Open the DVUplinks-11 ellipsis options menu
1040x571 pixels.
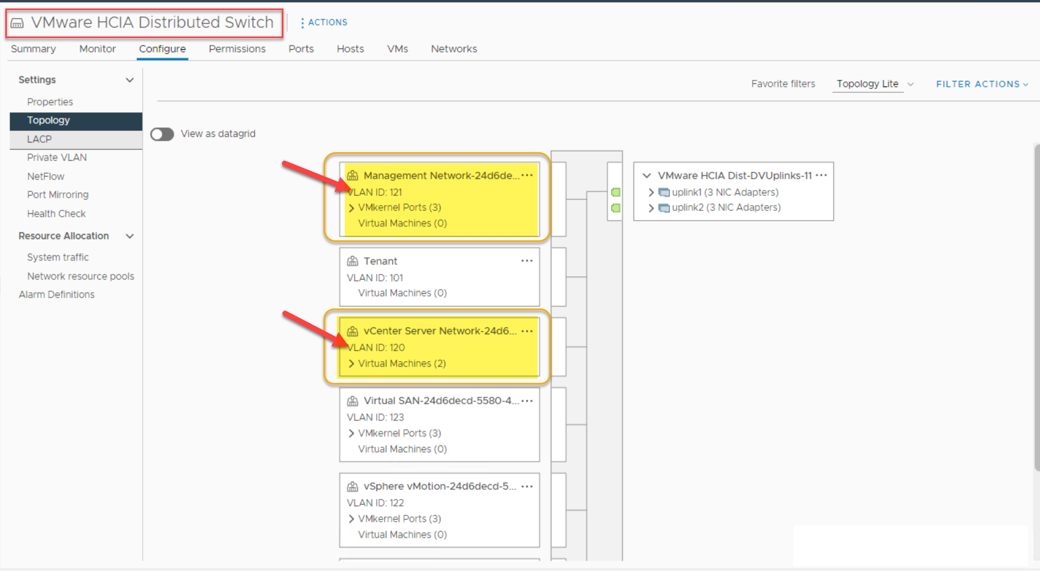821,175
